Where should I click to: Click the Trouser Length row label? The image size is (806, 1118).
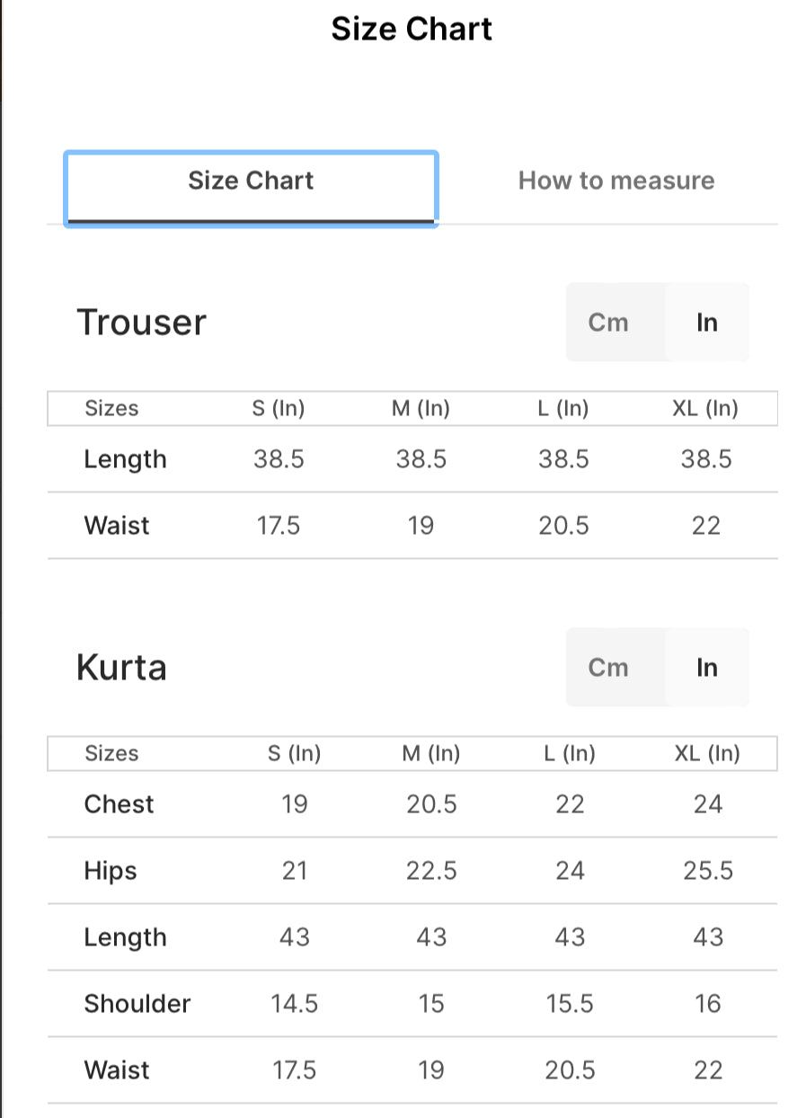point(125,460)
